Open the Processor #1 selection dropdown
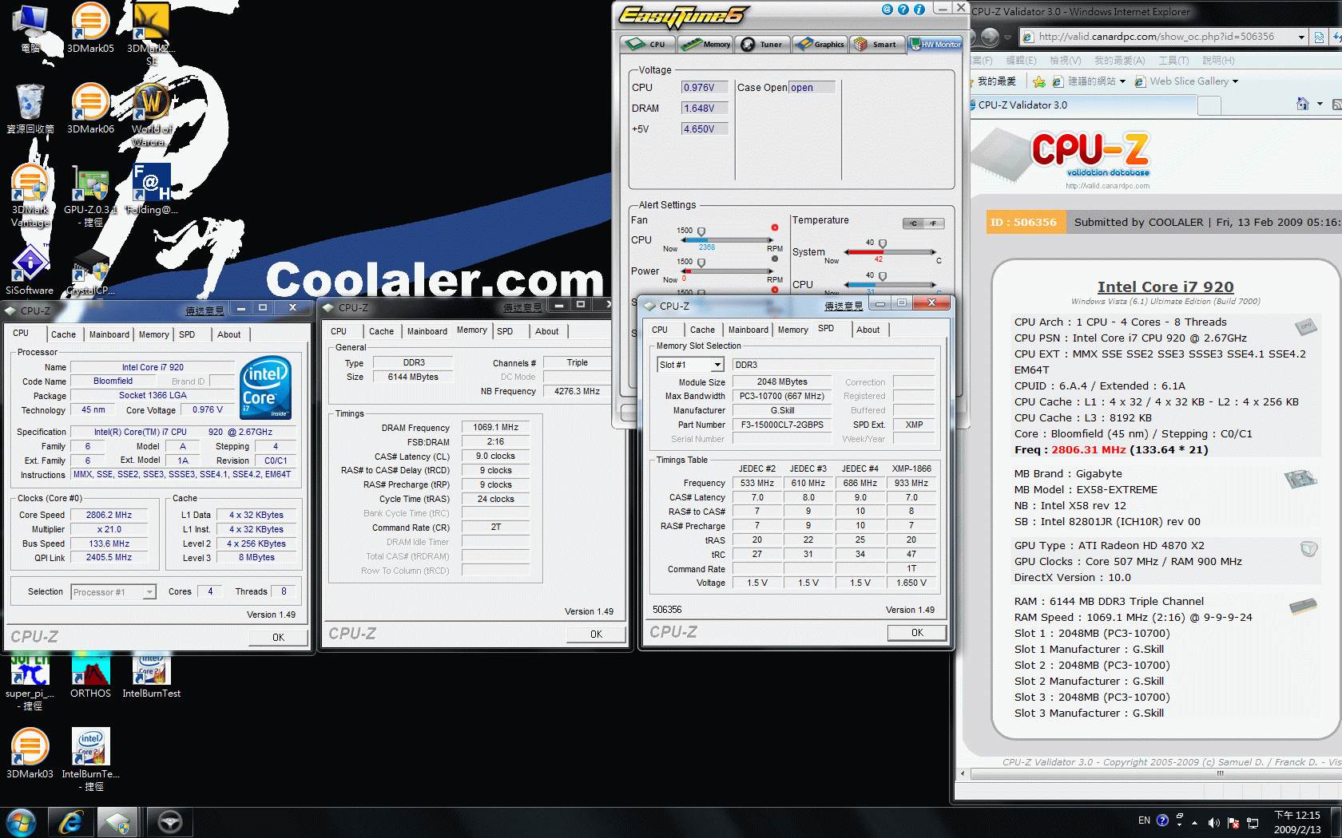Viewport: 1342px width, 838px height. 149,592
